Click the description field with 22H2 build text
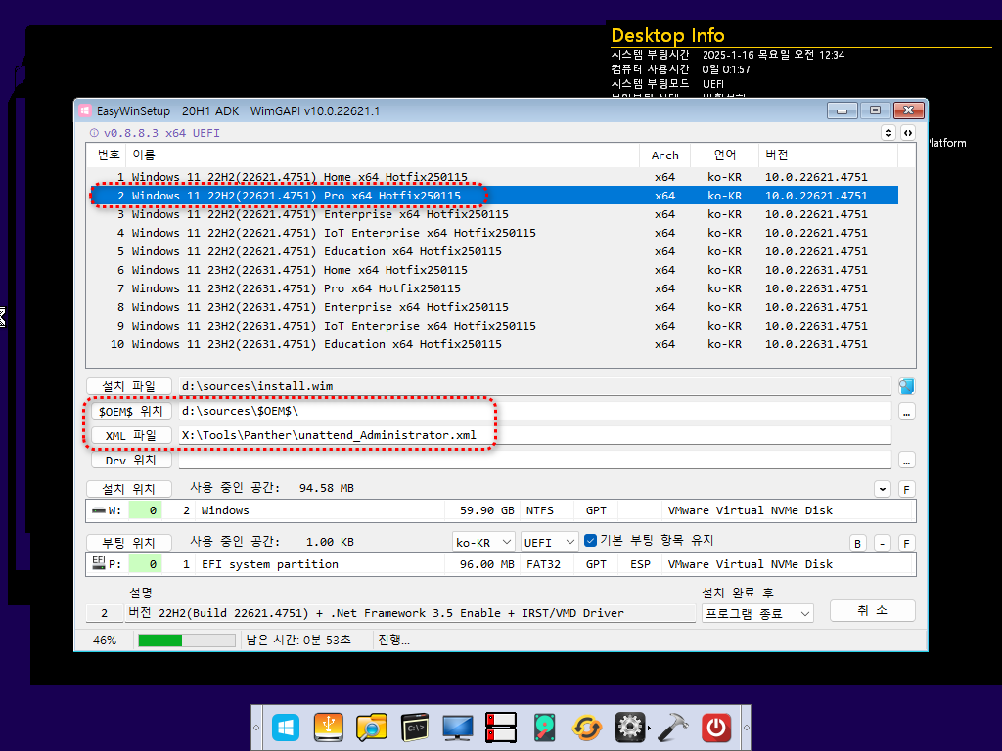1002x751 pixels. (410, 613)
